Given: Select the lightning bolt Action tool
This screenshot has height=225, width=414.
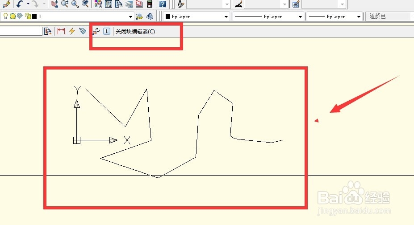Looking at the screenshot, I should [x=72, y=31].
